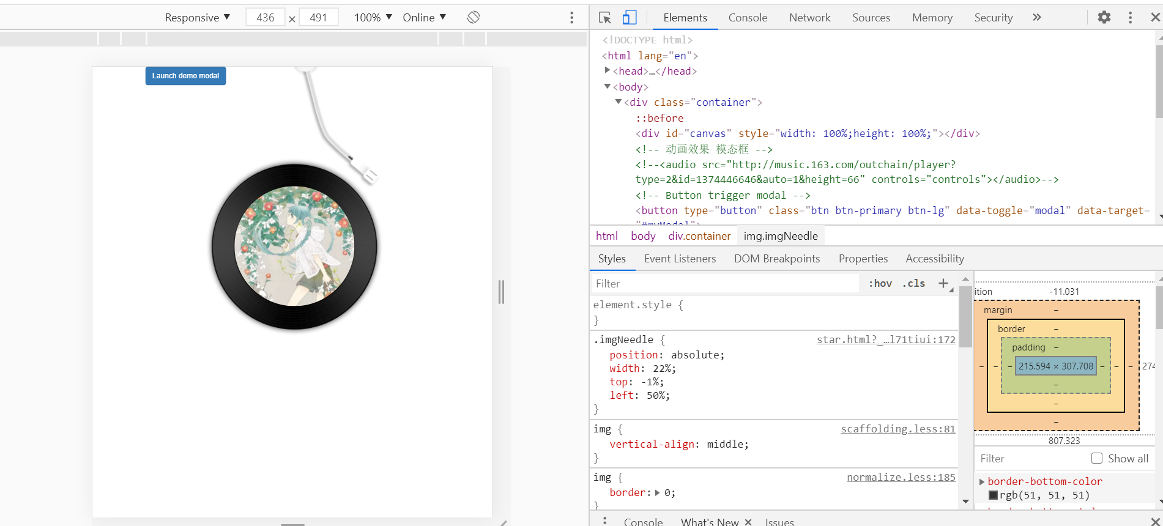The width and height of the screenshot is (1163, 526).
Task: Toggle the .cls class editor
Action: click(914, 283)
